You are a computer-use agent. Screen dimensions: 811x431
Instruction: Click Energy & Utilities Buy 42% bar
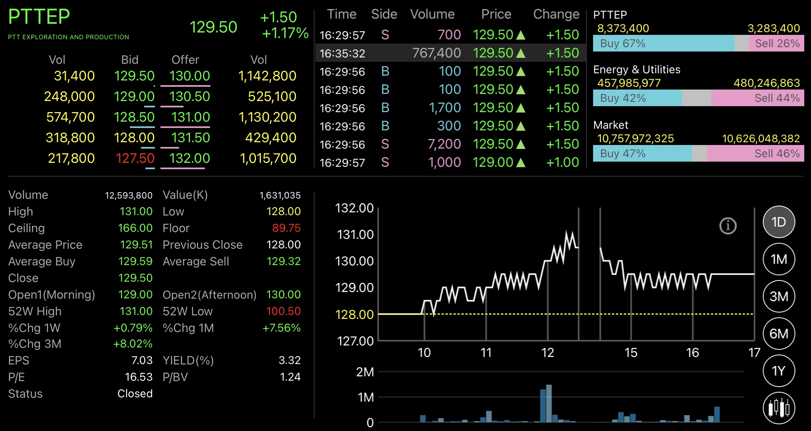tap(637, 98)
